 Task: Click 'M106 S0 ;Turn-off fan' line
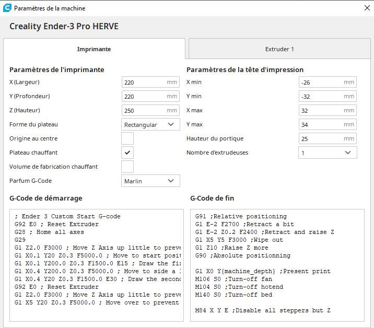pyautogui.click(x=233, y=279)
